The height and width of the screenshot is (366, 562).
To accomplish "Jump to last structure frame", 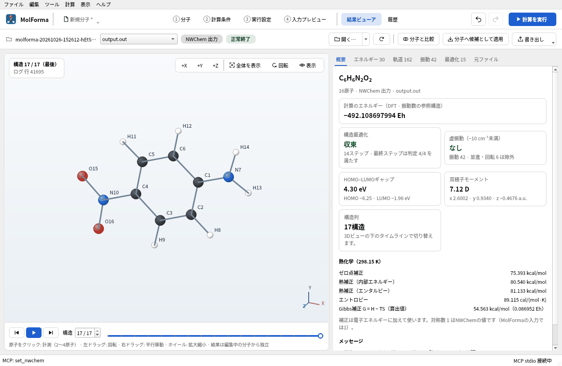I will pos(51,333).
